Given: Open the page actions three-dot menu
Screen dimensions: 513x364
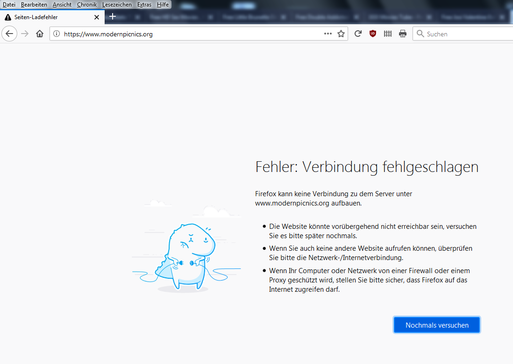Looking at the screenshot, I should 328,34.
